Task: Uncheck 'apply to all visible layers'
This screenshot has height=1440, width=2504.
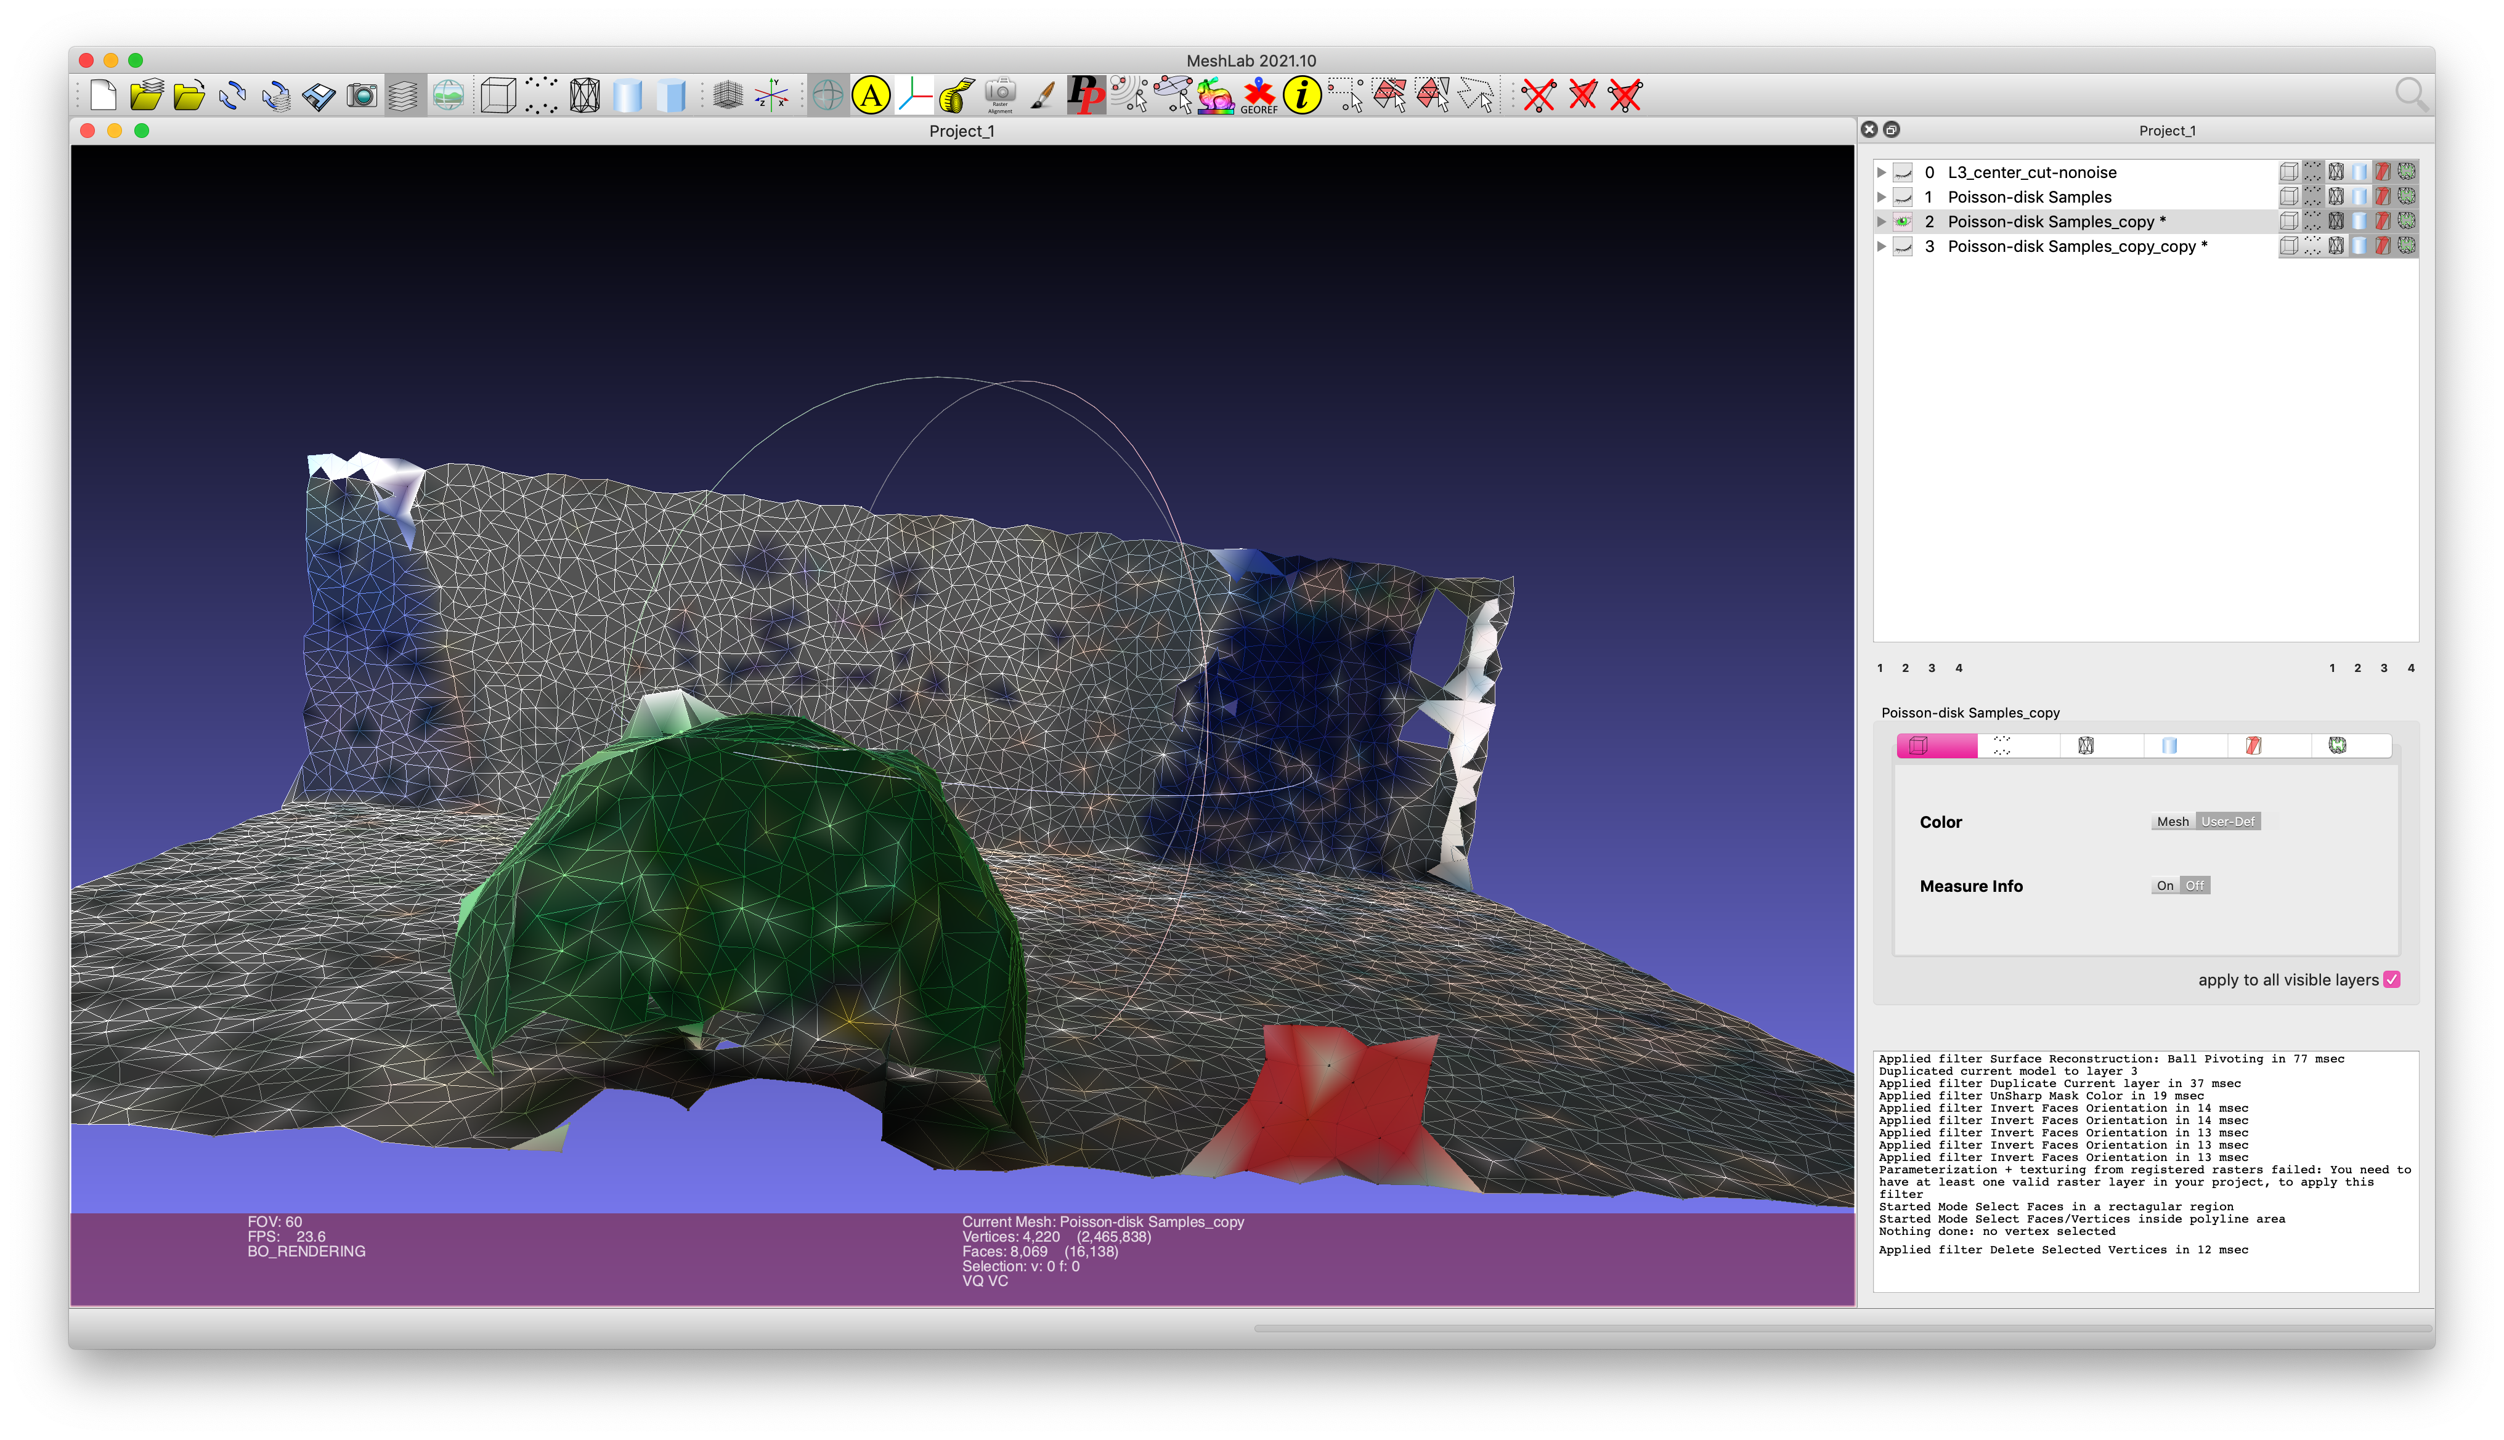Action: pos(2392,979)
